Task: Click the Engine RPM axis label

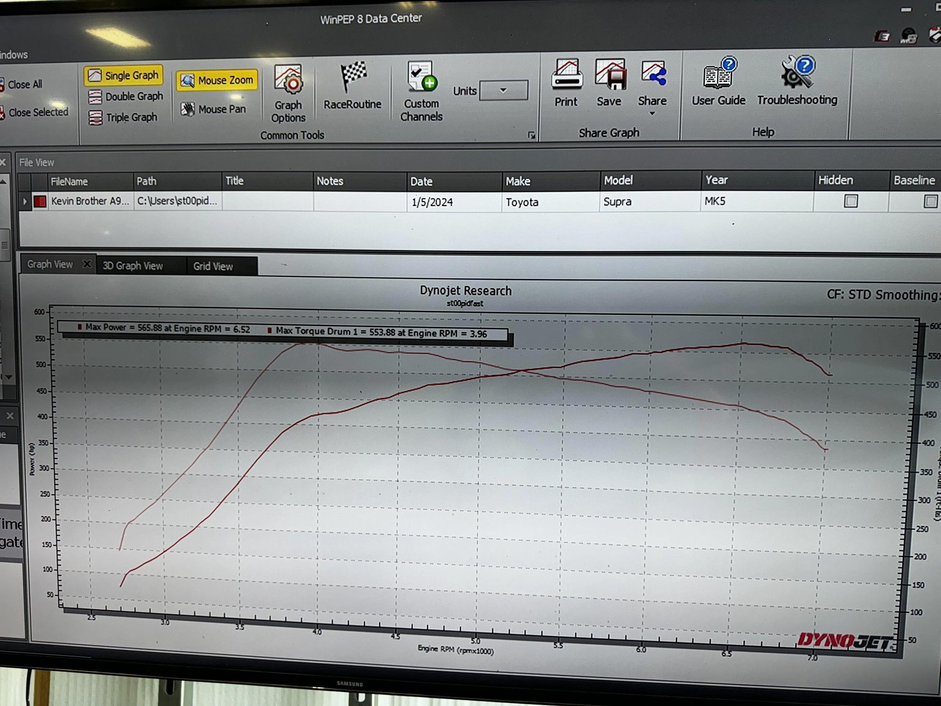Action: coord(456,650)
